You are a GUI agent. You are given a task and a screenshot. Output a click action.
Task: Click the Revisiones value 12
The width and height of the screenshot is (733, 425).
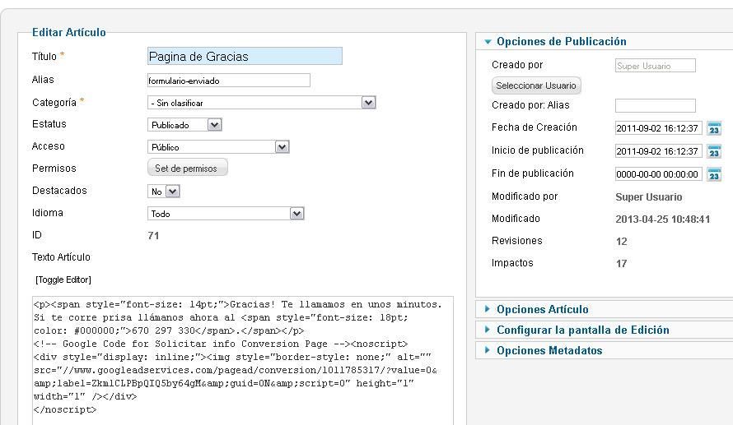coord(621,241)
